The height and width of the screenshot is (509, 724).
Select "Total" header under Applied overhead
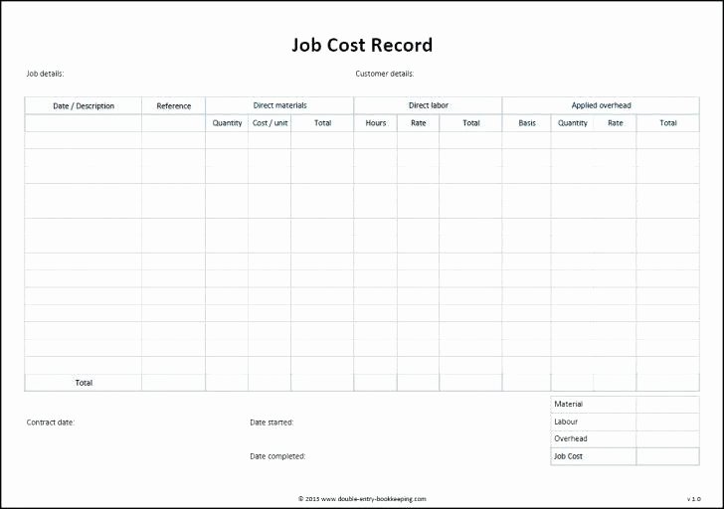667,123
